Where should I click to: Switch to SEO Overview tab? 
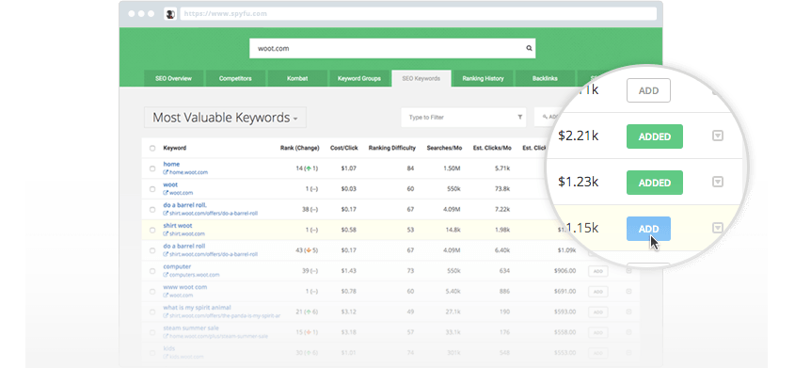pos(173,78)
